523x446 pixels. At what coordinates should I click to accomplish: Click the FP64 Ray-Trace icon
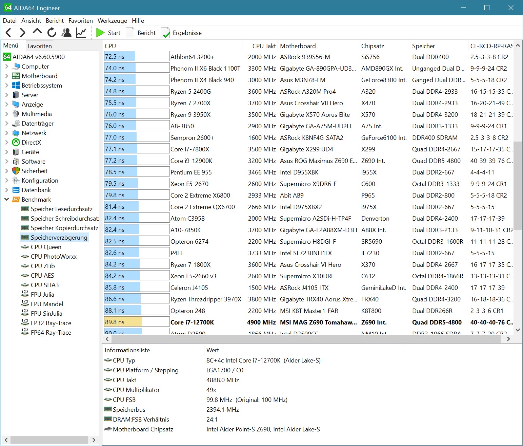[x=25, y=332]
